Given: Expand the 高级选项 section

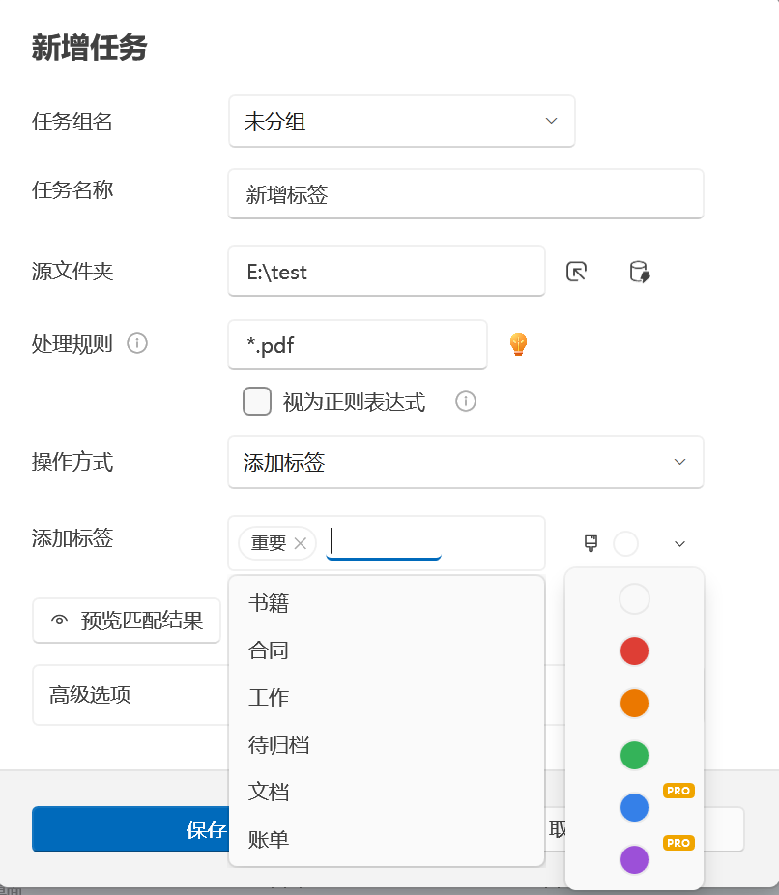Looking at the screenshot, I should [130, 695].
